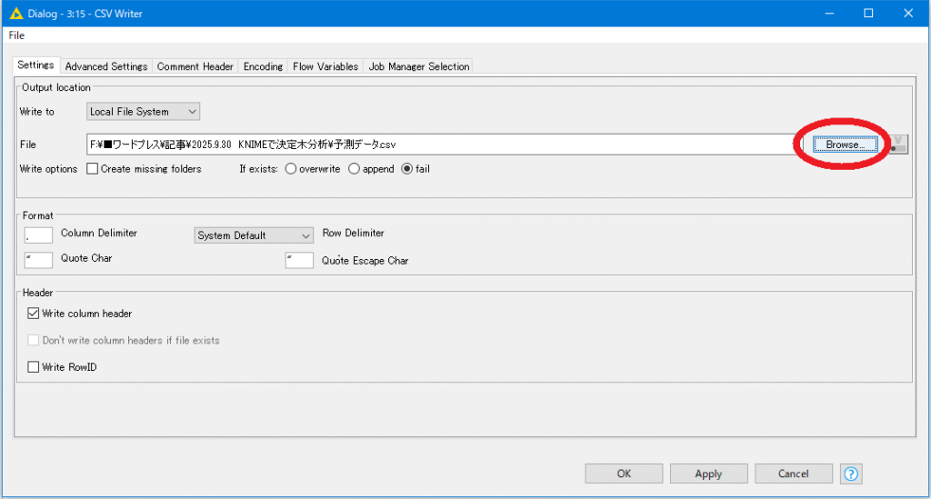This screenshot has height=499, width=931.
Task: Open the Flow Variables tab
Action: pos(325,66)
